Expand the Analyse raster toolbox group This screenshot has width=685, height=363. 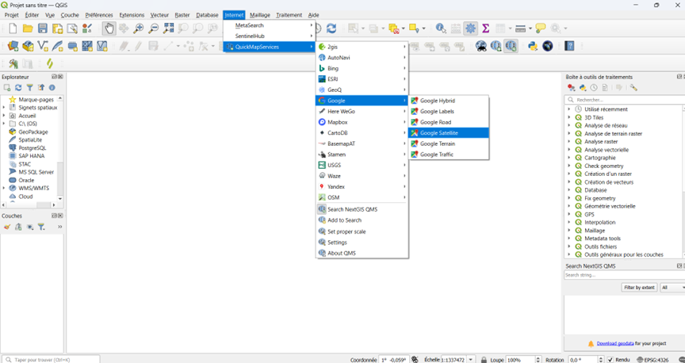pos(568,142)
